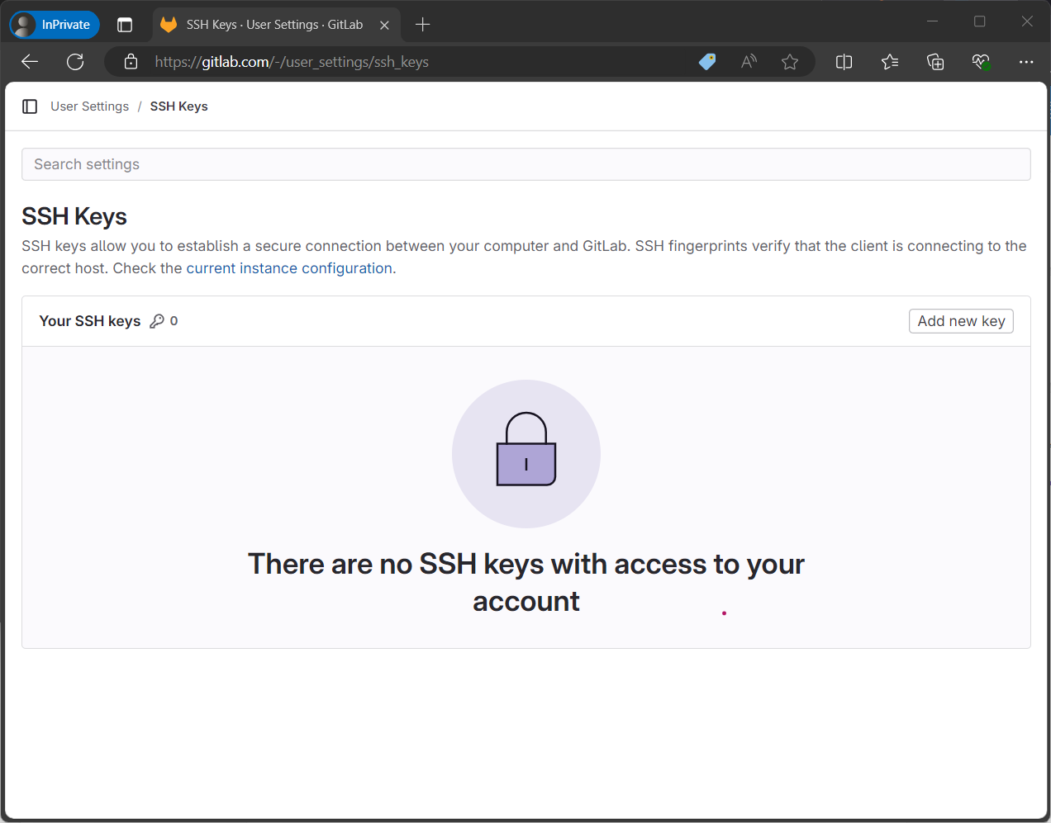Open the current instance configuration link

click(x=289, y=268)
